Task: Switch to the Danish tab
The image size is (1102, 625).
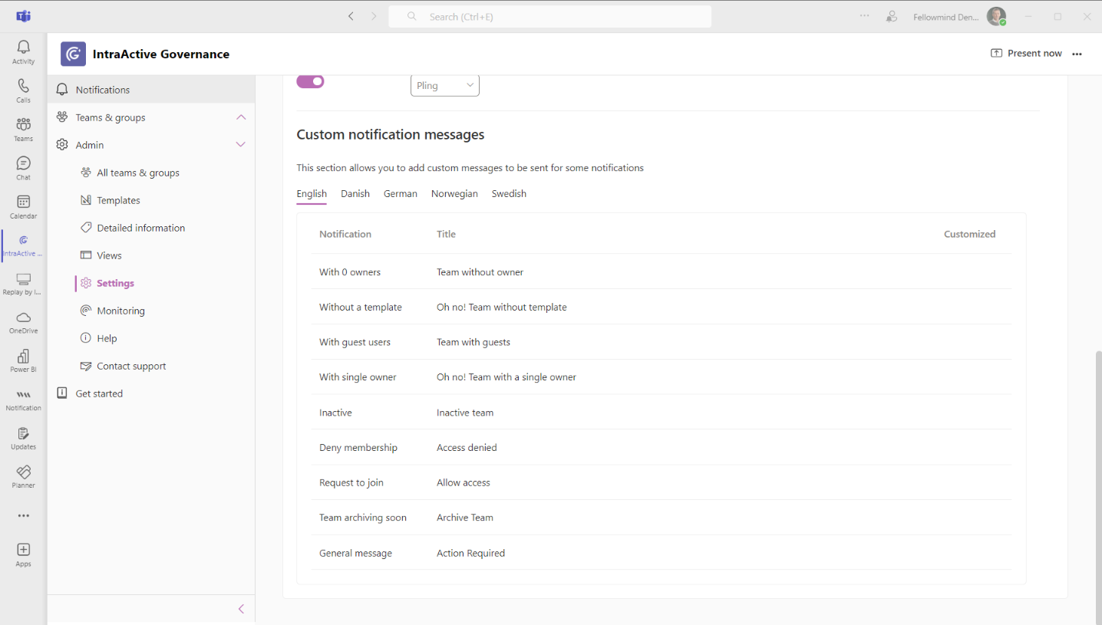Action: pyautogui.click(x=355, y=194)
